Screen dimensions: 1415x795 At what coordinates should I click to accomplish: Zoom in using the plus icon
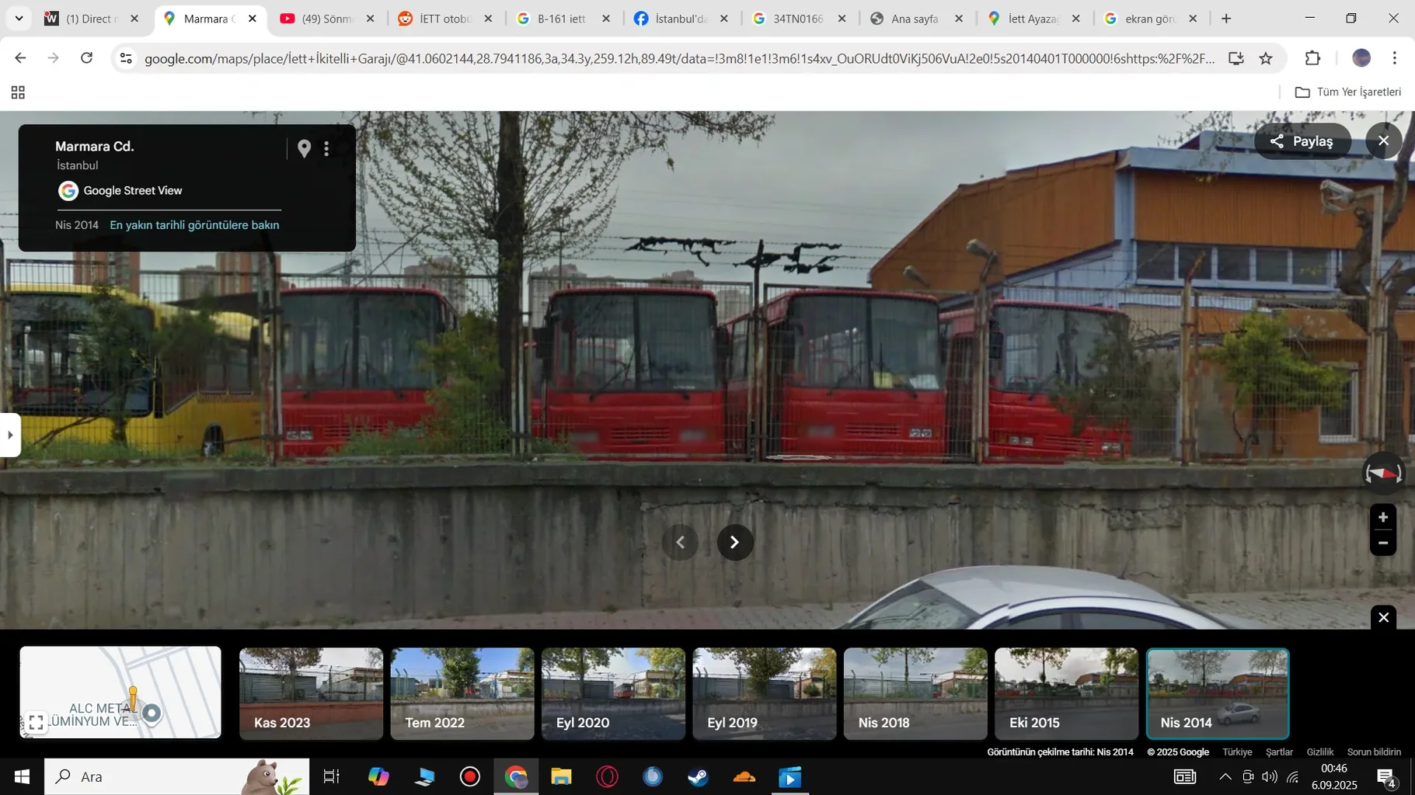(x=1382, y=516)
